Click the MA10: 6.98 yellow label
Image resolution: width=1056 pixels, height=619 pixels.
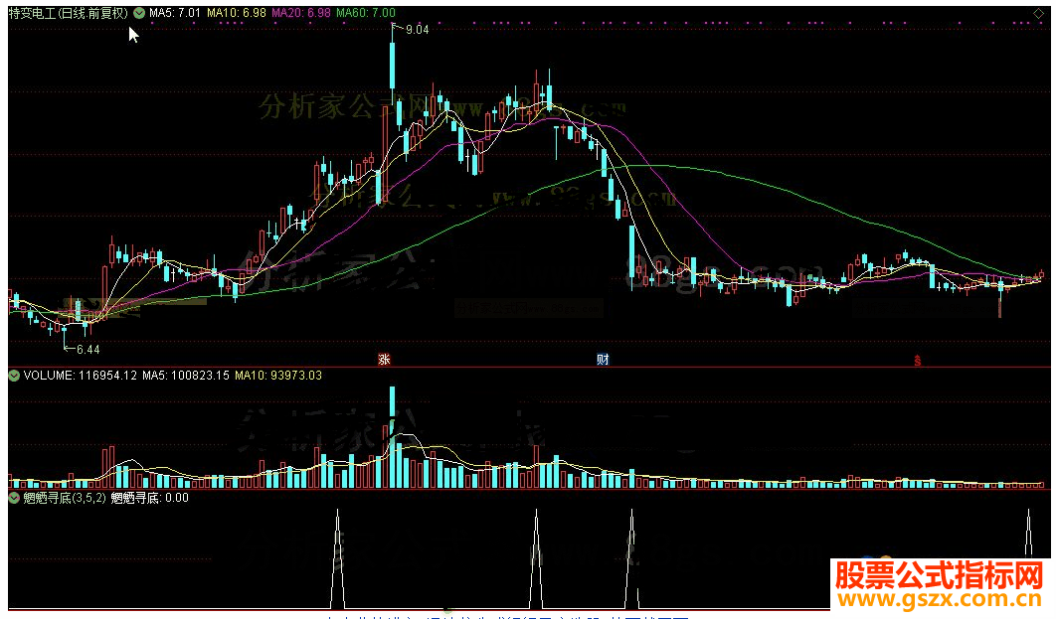[x=237, y=13]
